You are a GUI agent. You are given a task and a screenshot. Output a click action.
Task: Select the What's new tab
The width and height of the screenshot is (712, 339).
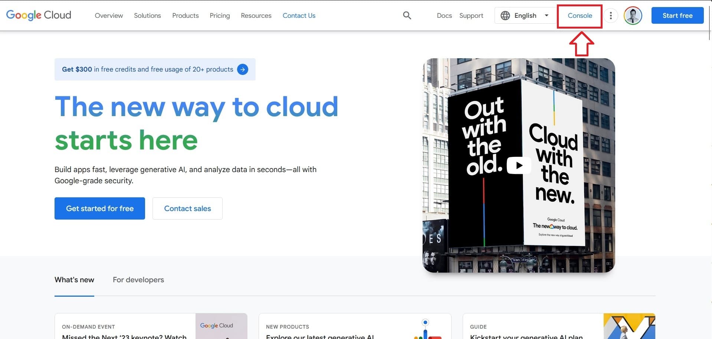tap(74, 280)
